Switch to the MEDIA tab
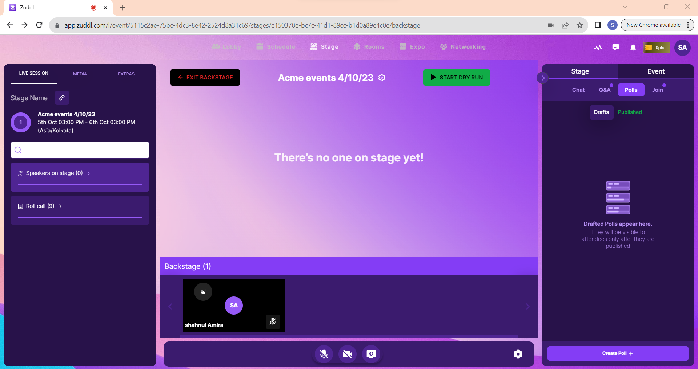 [80, 74]
